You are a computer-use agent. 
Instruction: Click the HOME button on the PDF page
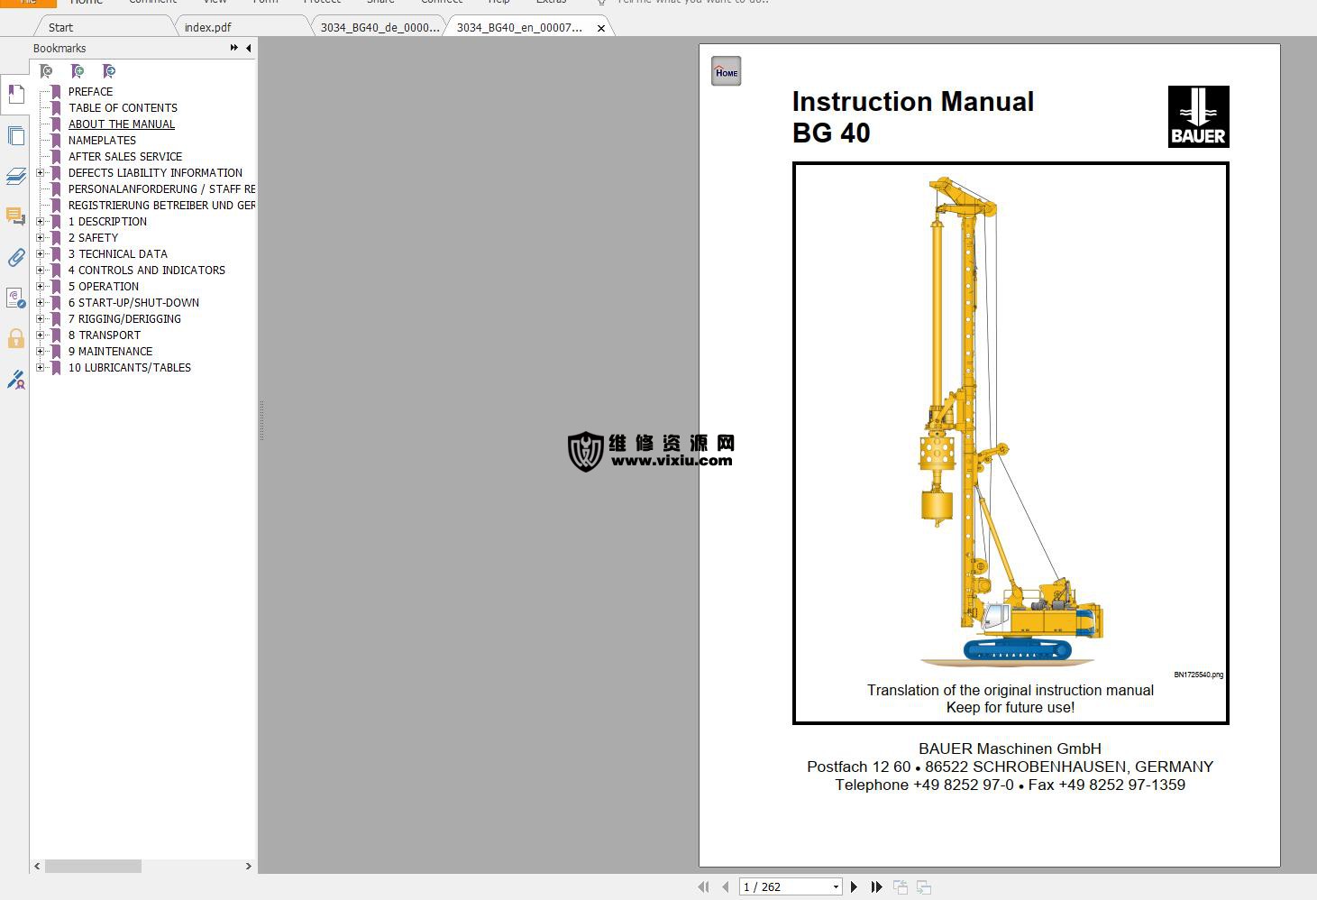(726, 72)
